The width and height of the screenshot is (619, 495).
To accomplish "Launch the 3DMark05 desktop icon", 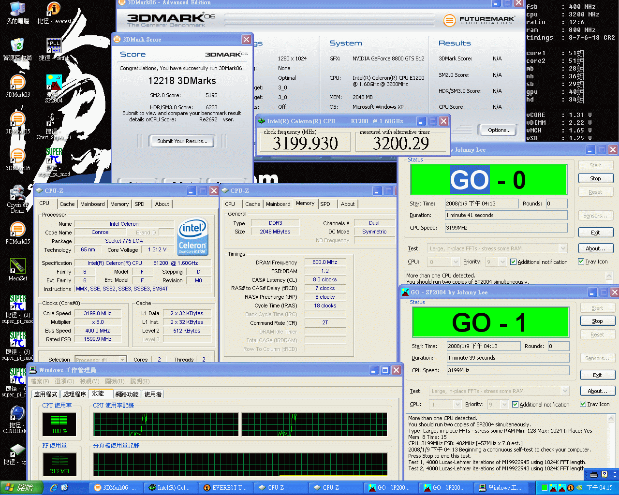I will coord(18,123).
